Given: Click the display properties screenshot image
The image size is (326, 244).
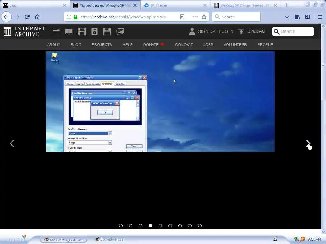Looking at the screenshot, I should (160, 102).
